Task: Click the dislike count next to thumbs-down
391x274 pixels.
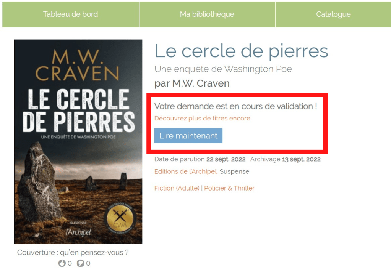Action: pyautogui.click(x=88, y=263)
